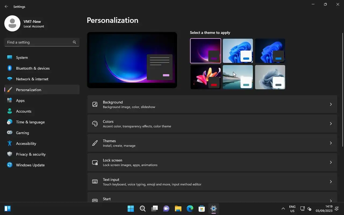
Task: Click the Accessibility figure icon
Action: pyautogui.click(x=10, y=144)
